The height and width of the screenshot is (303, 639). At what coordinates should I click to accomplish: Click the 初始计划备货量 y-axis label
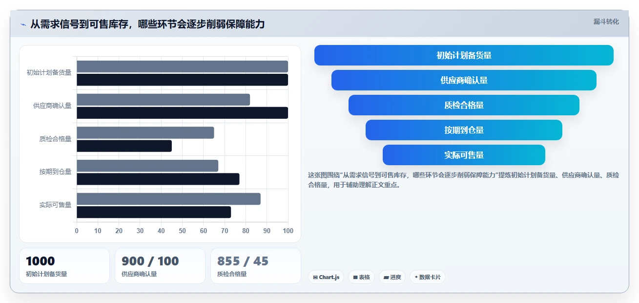[x=49, y=72]
